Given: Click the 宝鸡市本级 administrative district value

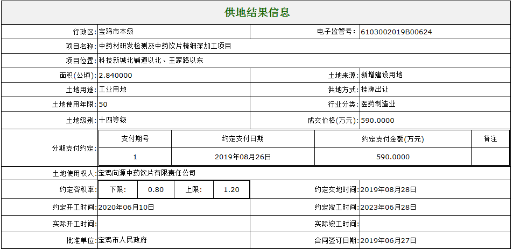Looking at the screenshot, I should pos(116,32).
